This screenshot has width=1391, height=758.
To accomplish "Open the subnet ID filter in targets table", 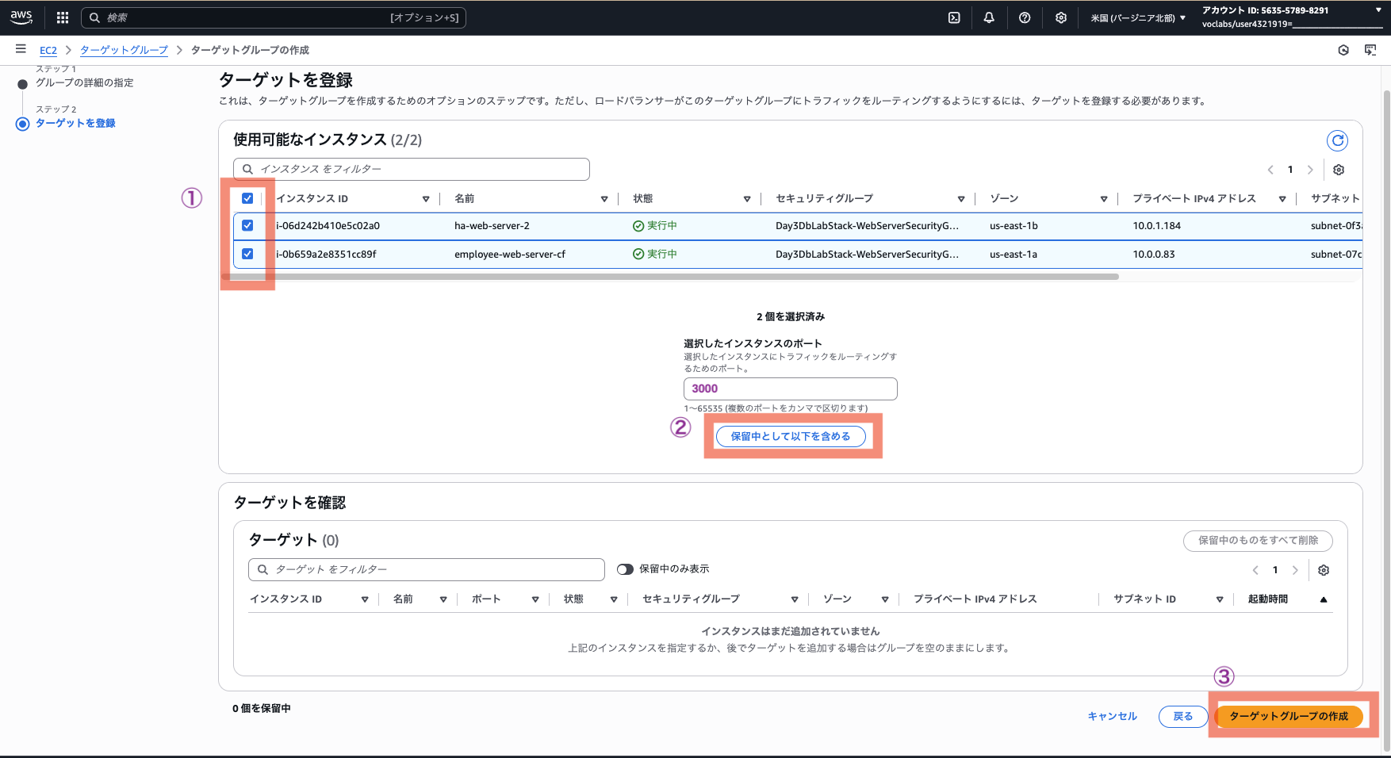I will [x=1220, y=599].
